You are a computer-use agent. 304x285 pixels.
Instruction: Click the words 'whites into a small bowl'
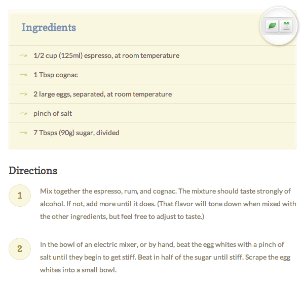click(78, 270)
